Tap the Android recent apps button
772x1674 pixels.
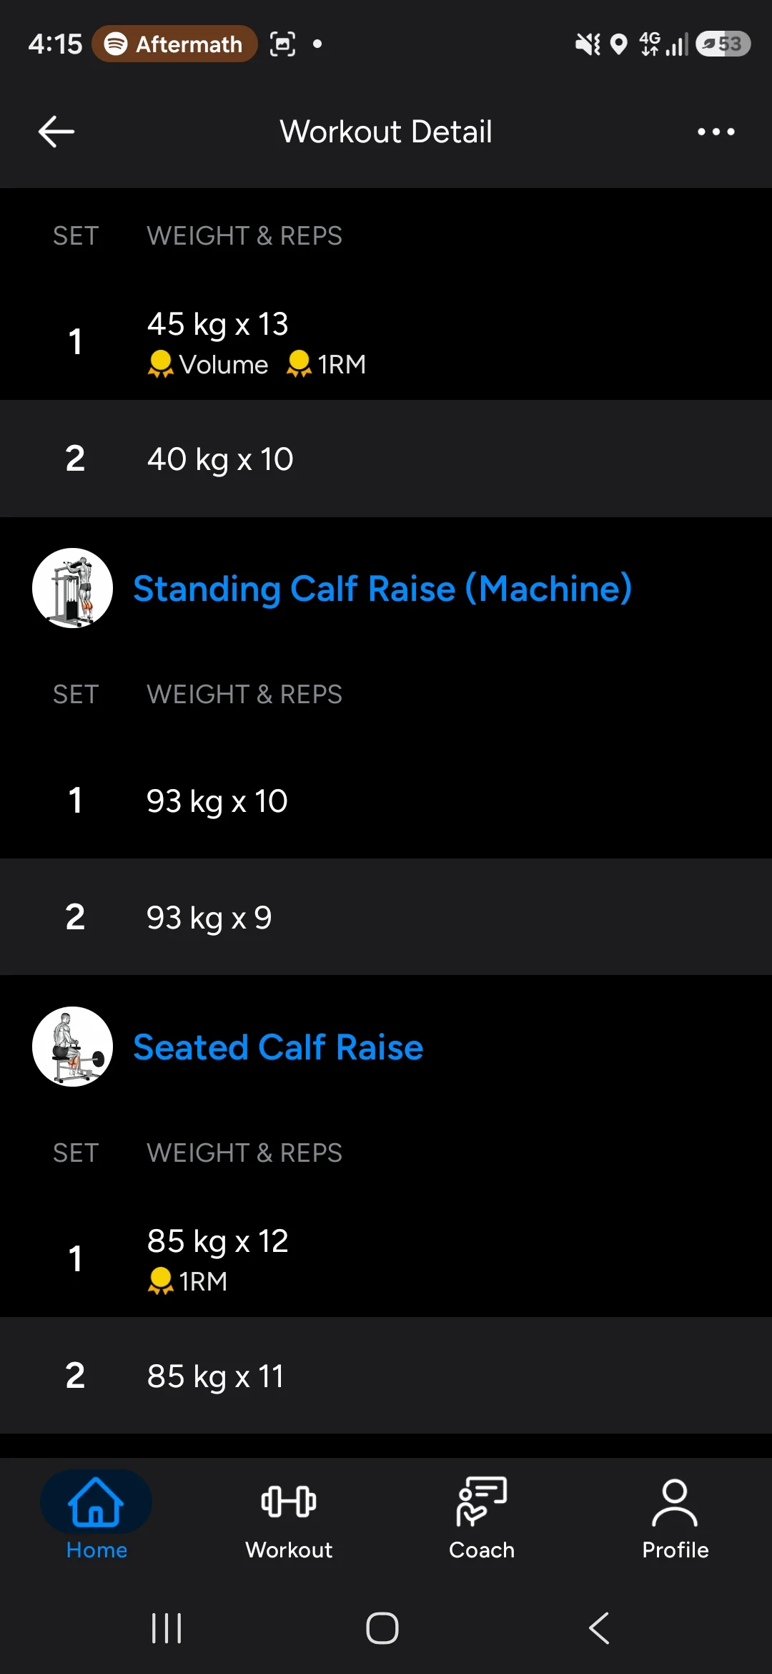(x=167, y=1628)
